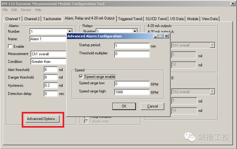
Task: Close the Advanced Alarm Configuration dialog
Action: tap(166, 36)
